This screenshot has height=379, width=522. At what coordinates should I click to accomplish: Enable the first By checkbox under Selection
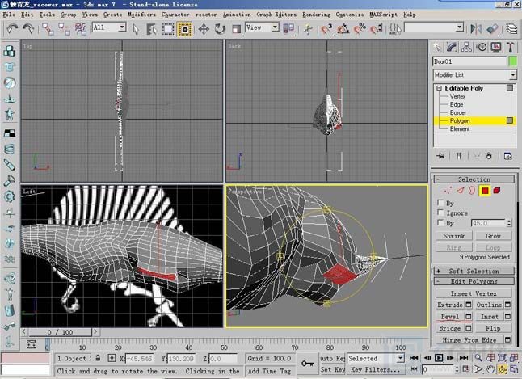pos(440,203)
